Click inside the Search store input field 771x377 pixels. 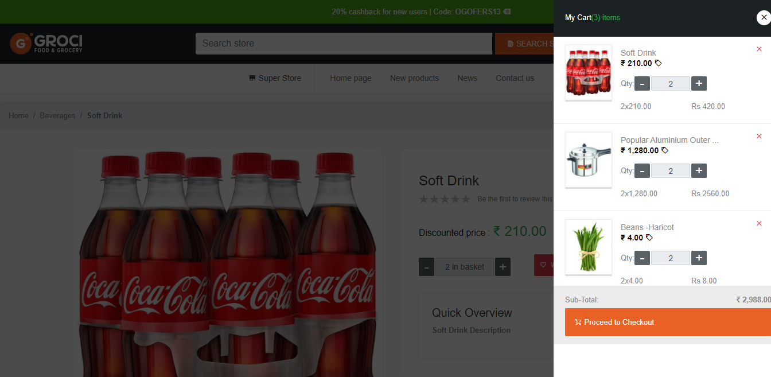344,43
